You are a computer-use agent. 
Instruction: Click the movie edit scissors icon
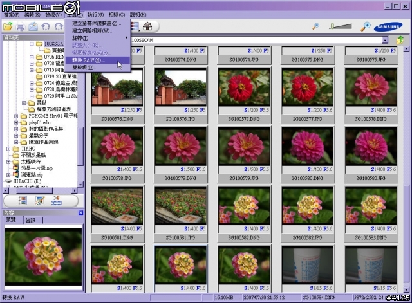point(56,201)
